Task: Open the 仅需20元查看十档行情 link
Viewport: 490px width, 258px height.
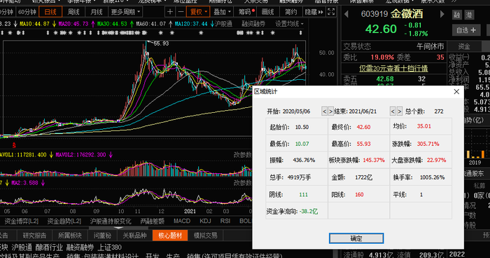Action: coord(393,68)
